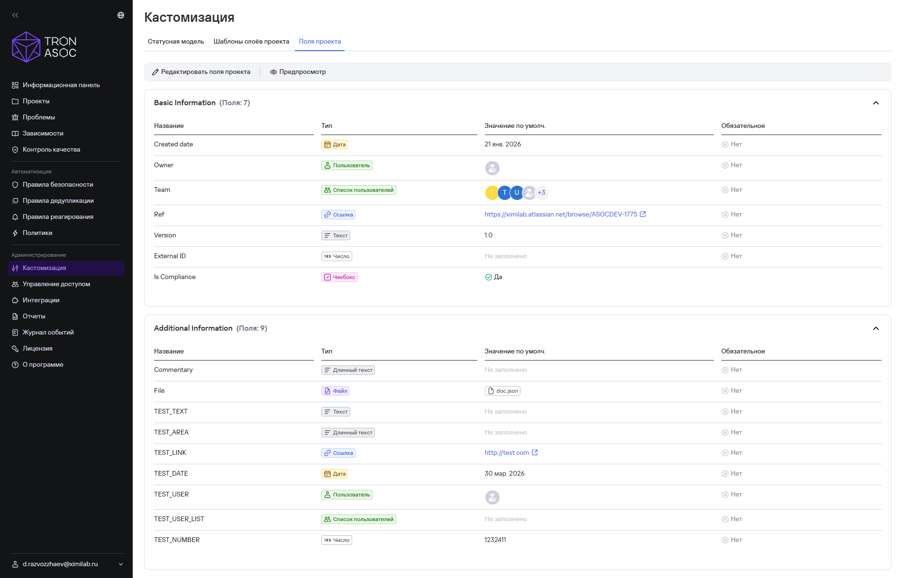Open the doc.json file chip
This screenshot has width=901, height=578.
click(502, 391)
